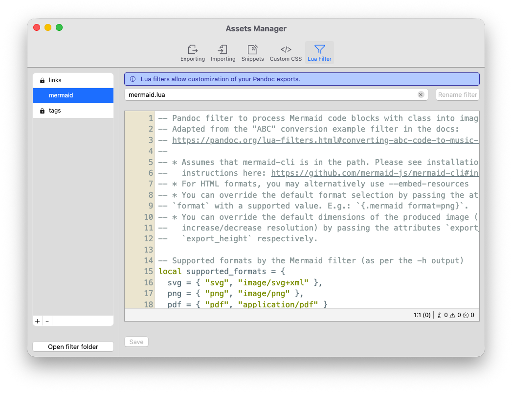
Task: Click the lock icon beside tags
Action: click(x=42, y=111)
